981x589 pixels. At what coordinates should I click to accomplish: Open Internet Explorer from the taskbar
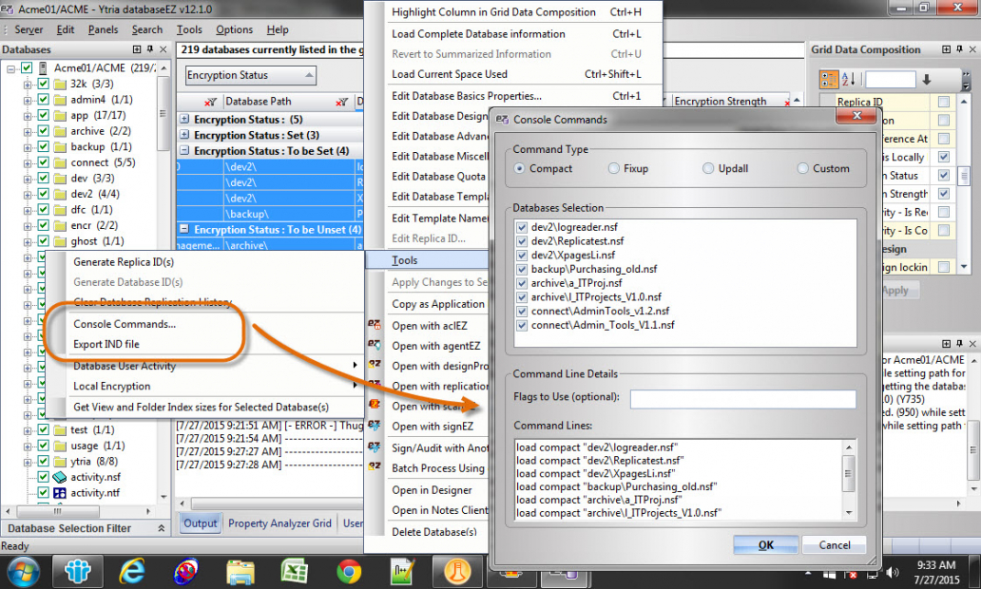(x=132, y=571)
